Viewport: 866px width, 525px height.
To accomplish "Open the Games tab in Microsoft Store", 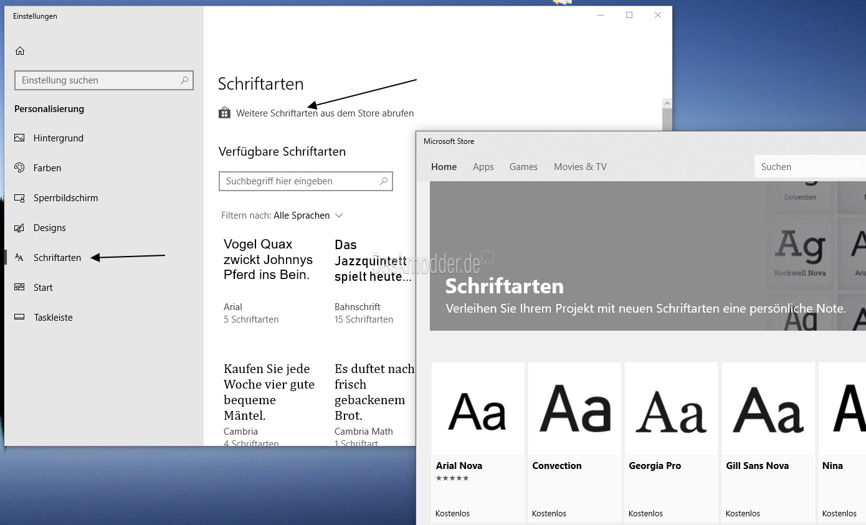I will coord(523,167).
